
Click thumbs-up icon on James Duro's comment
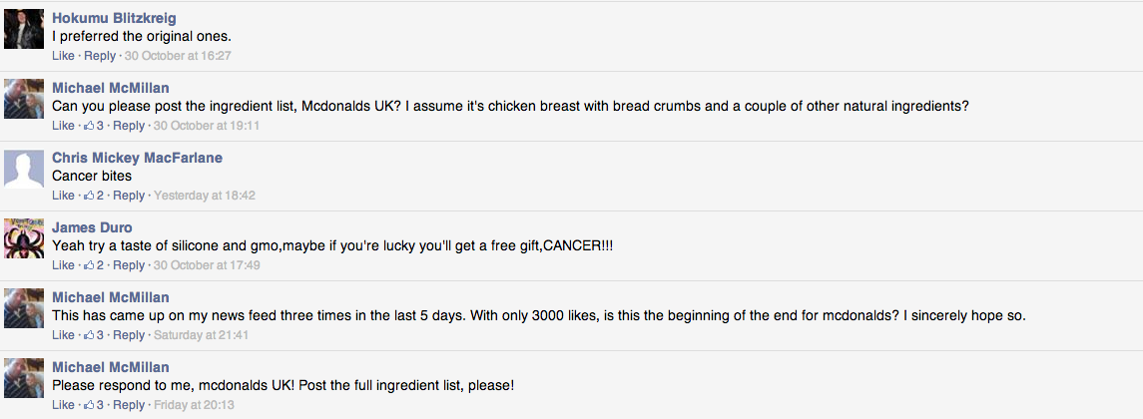pyautogui.click(x=90, y=265)
